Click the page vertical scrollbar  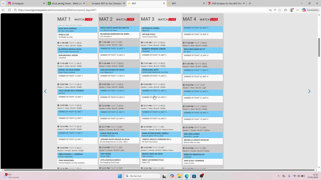(319, 47)
